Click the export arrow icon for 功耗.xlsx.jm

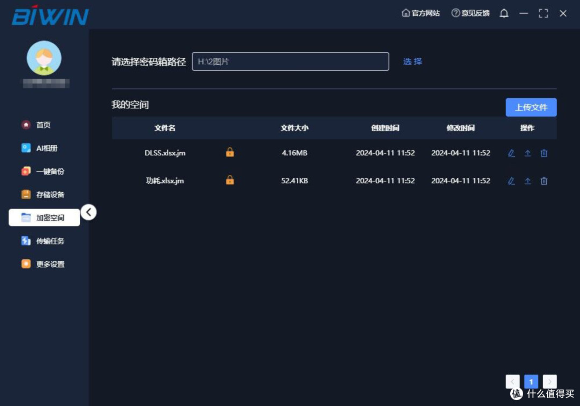tap(527, 181)
